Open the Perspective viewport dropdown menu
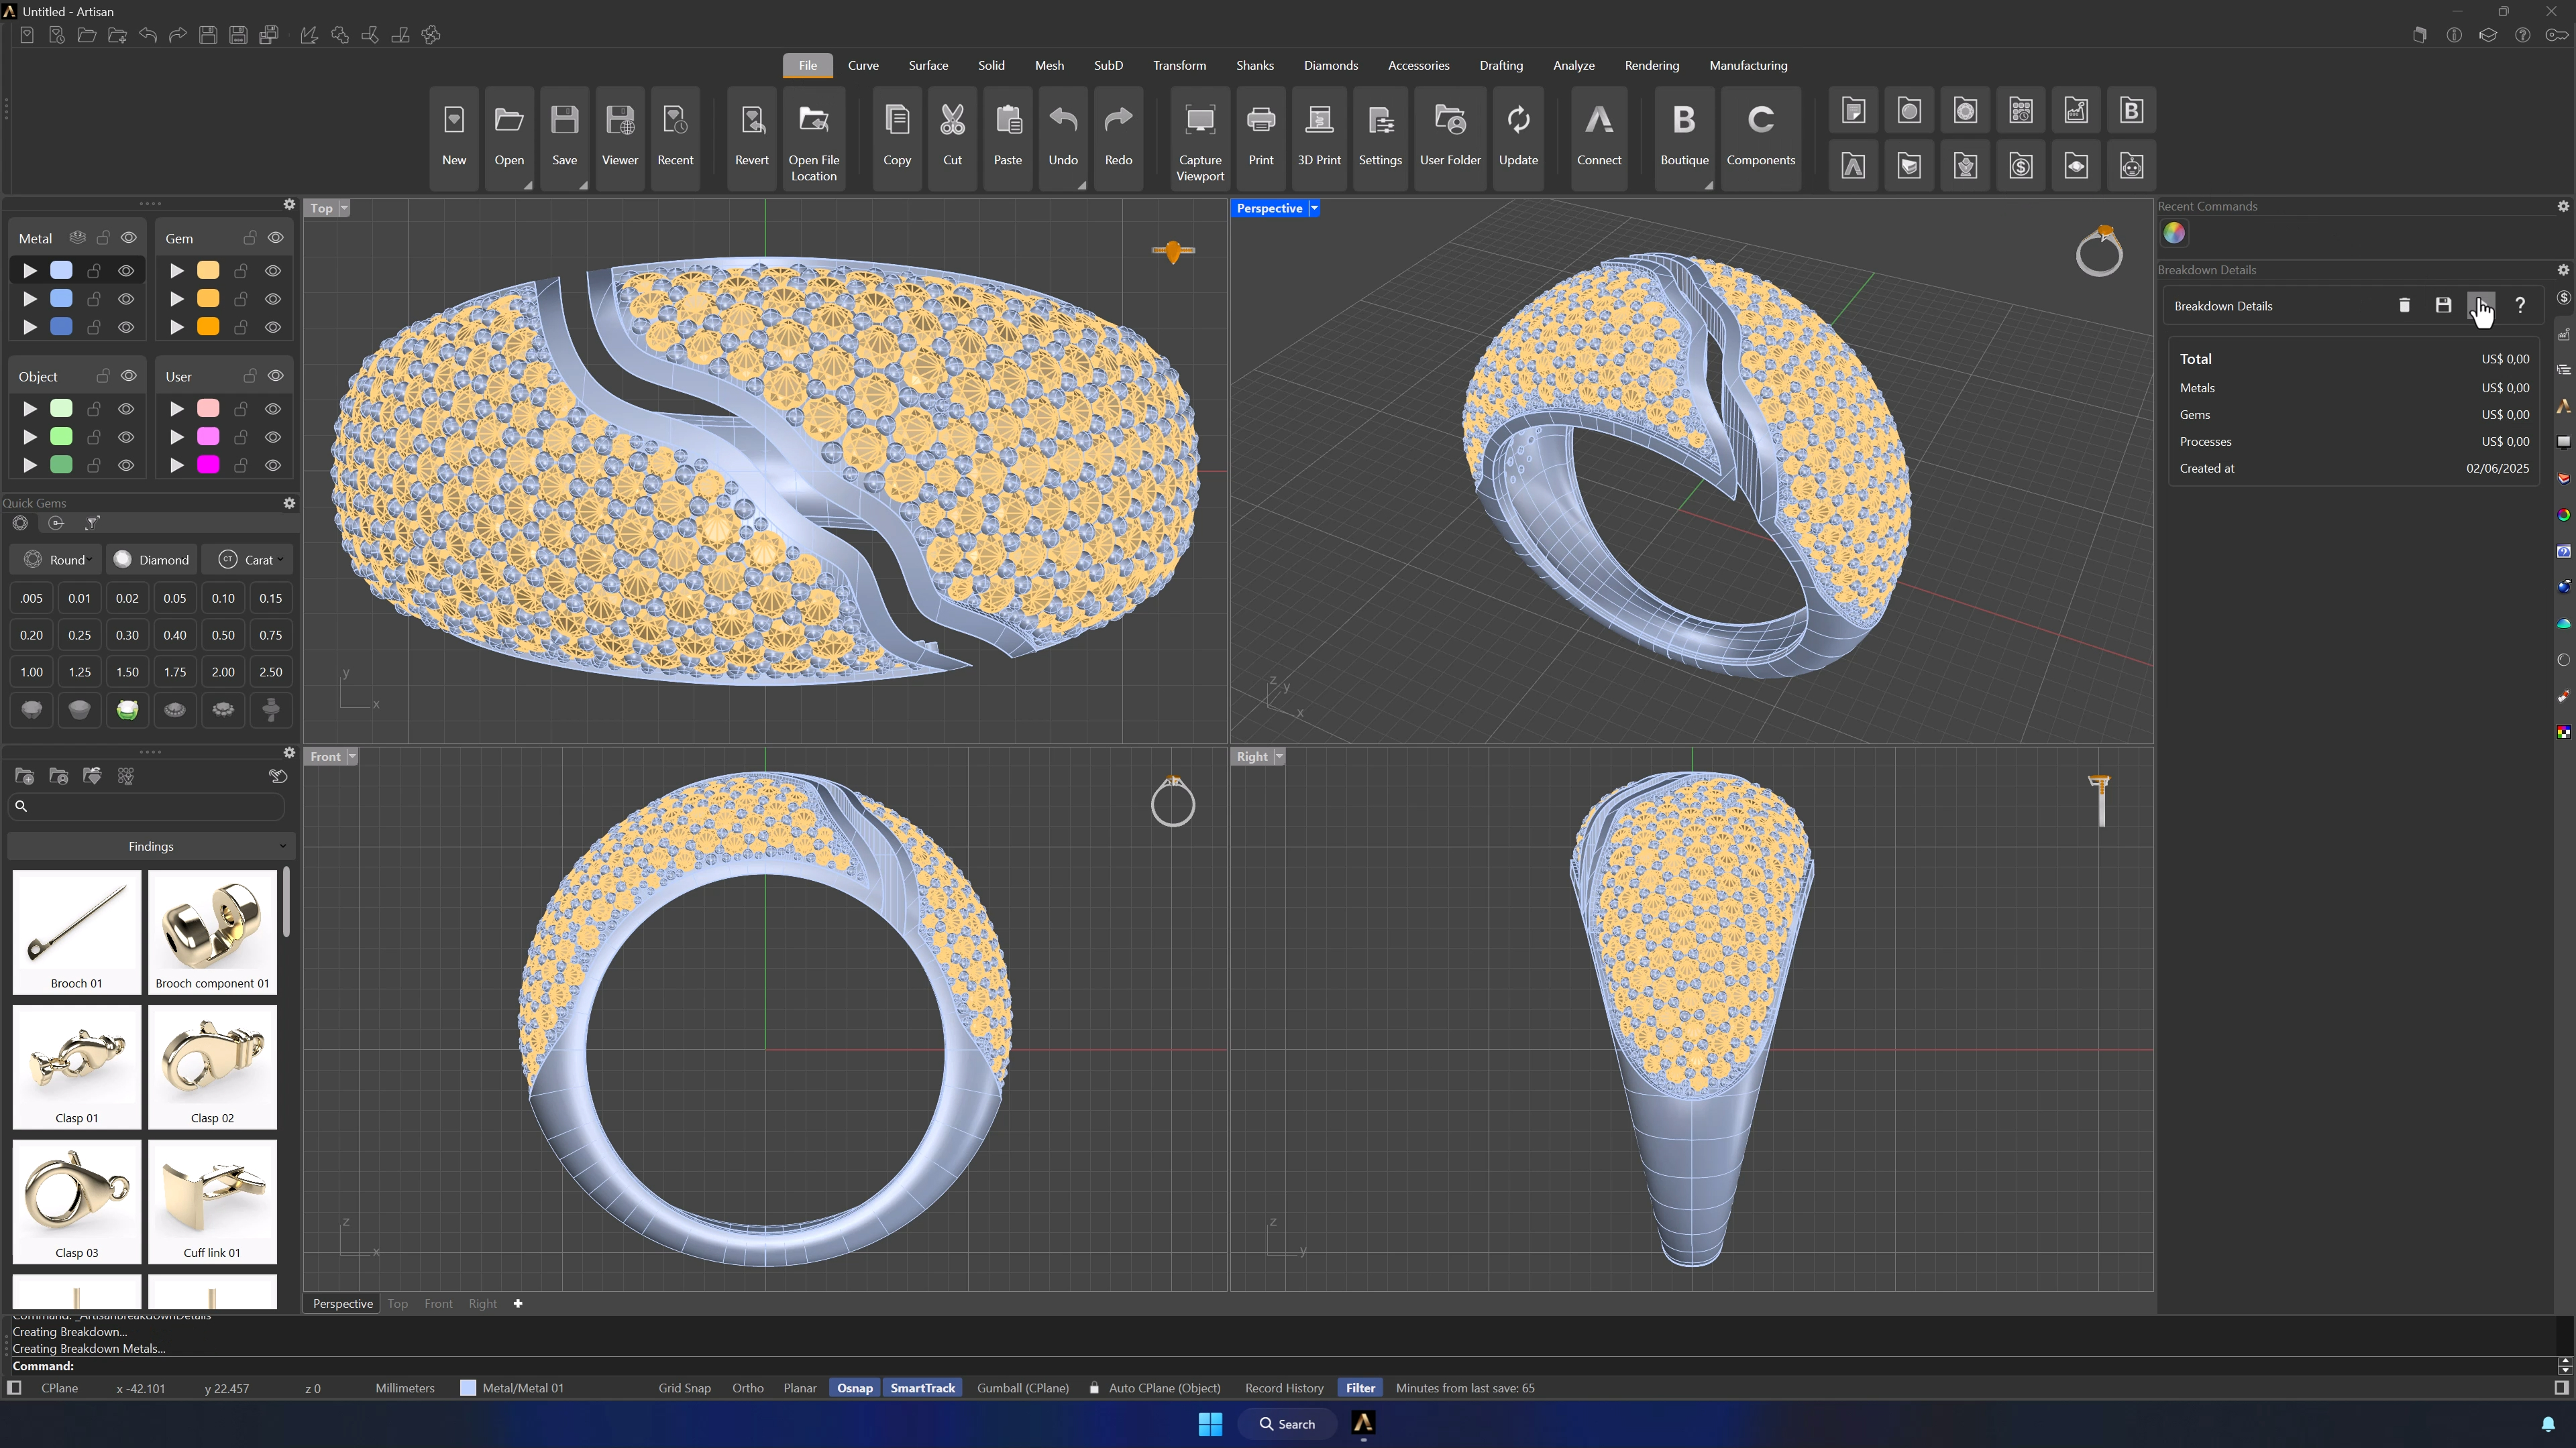 [1314, 208]
